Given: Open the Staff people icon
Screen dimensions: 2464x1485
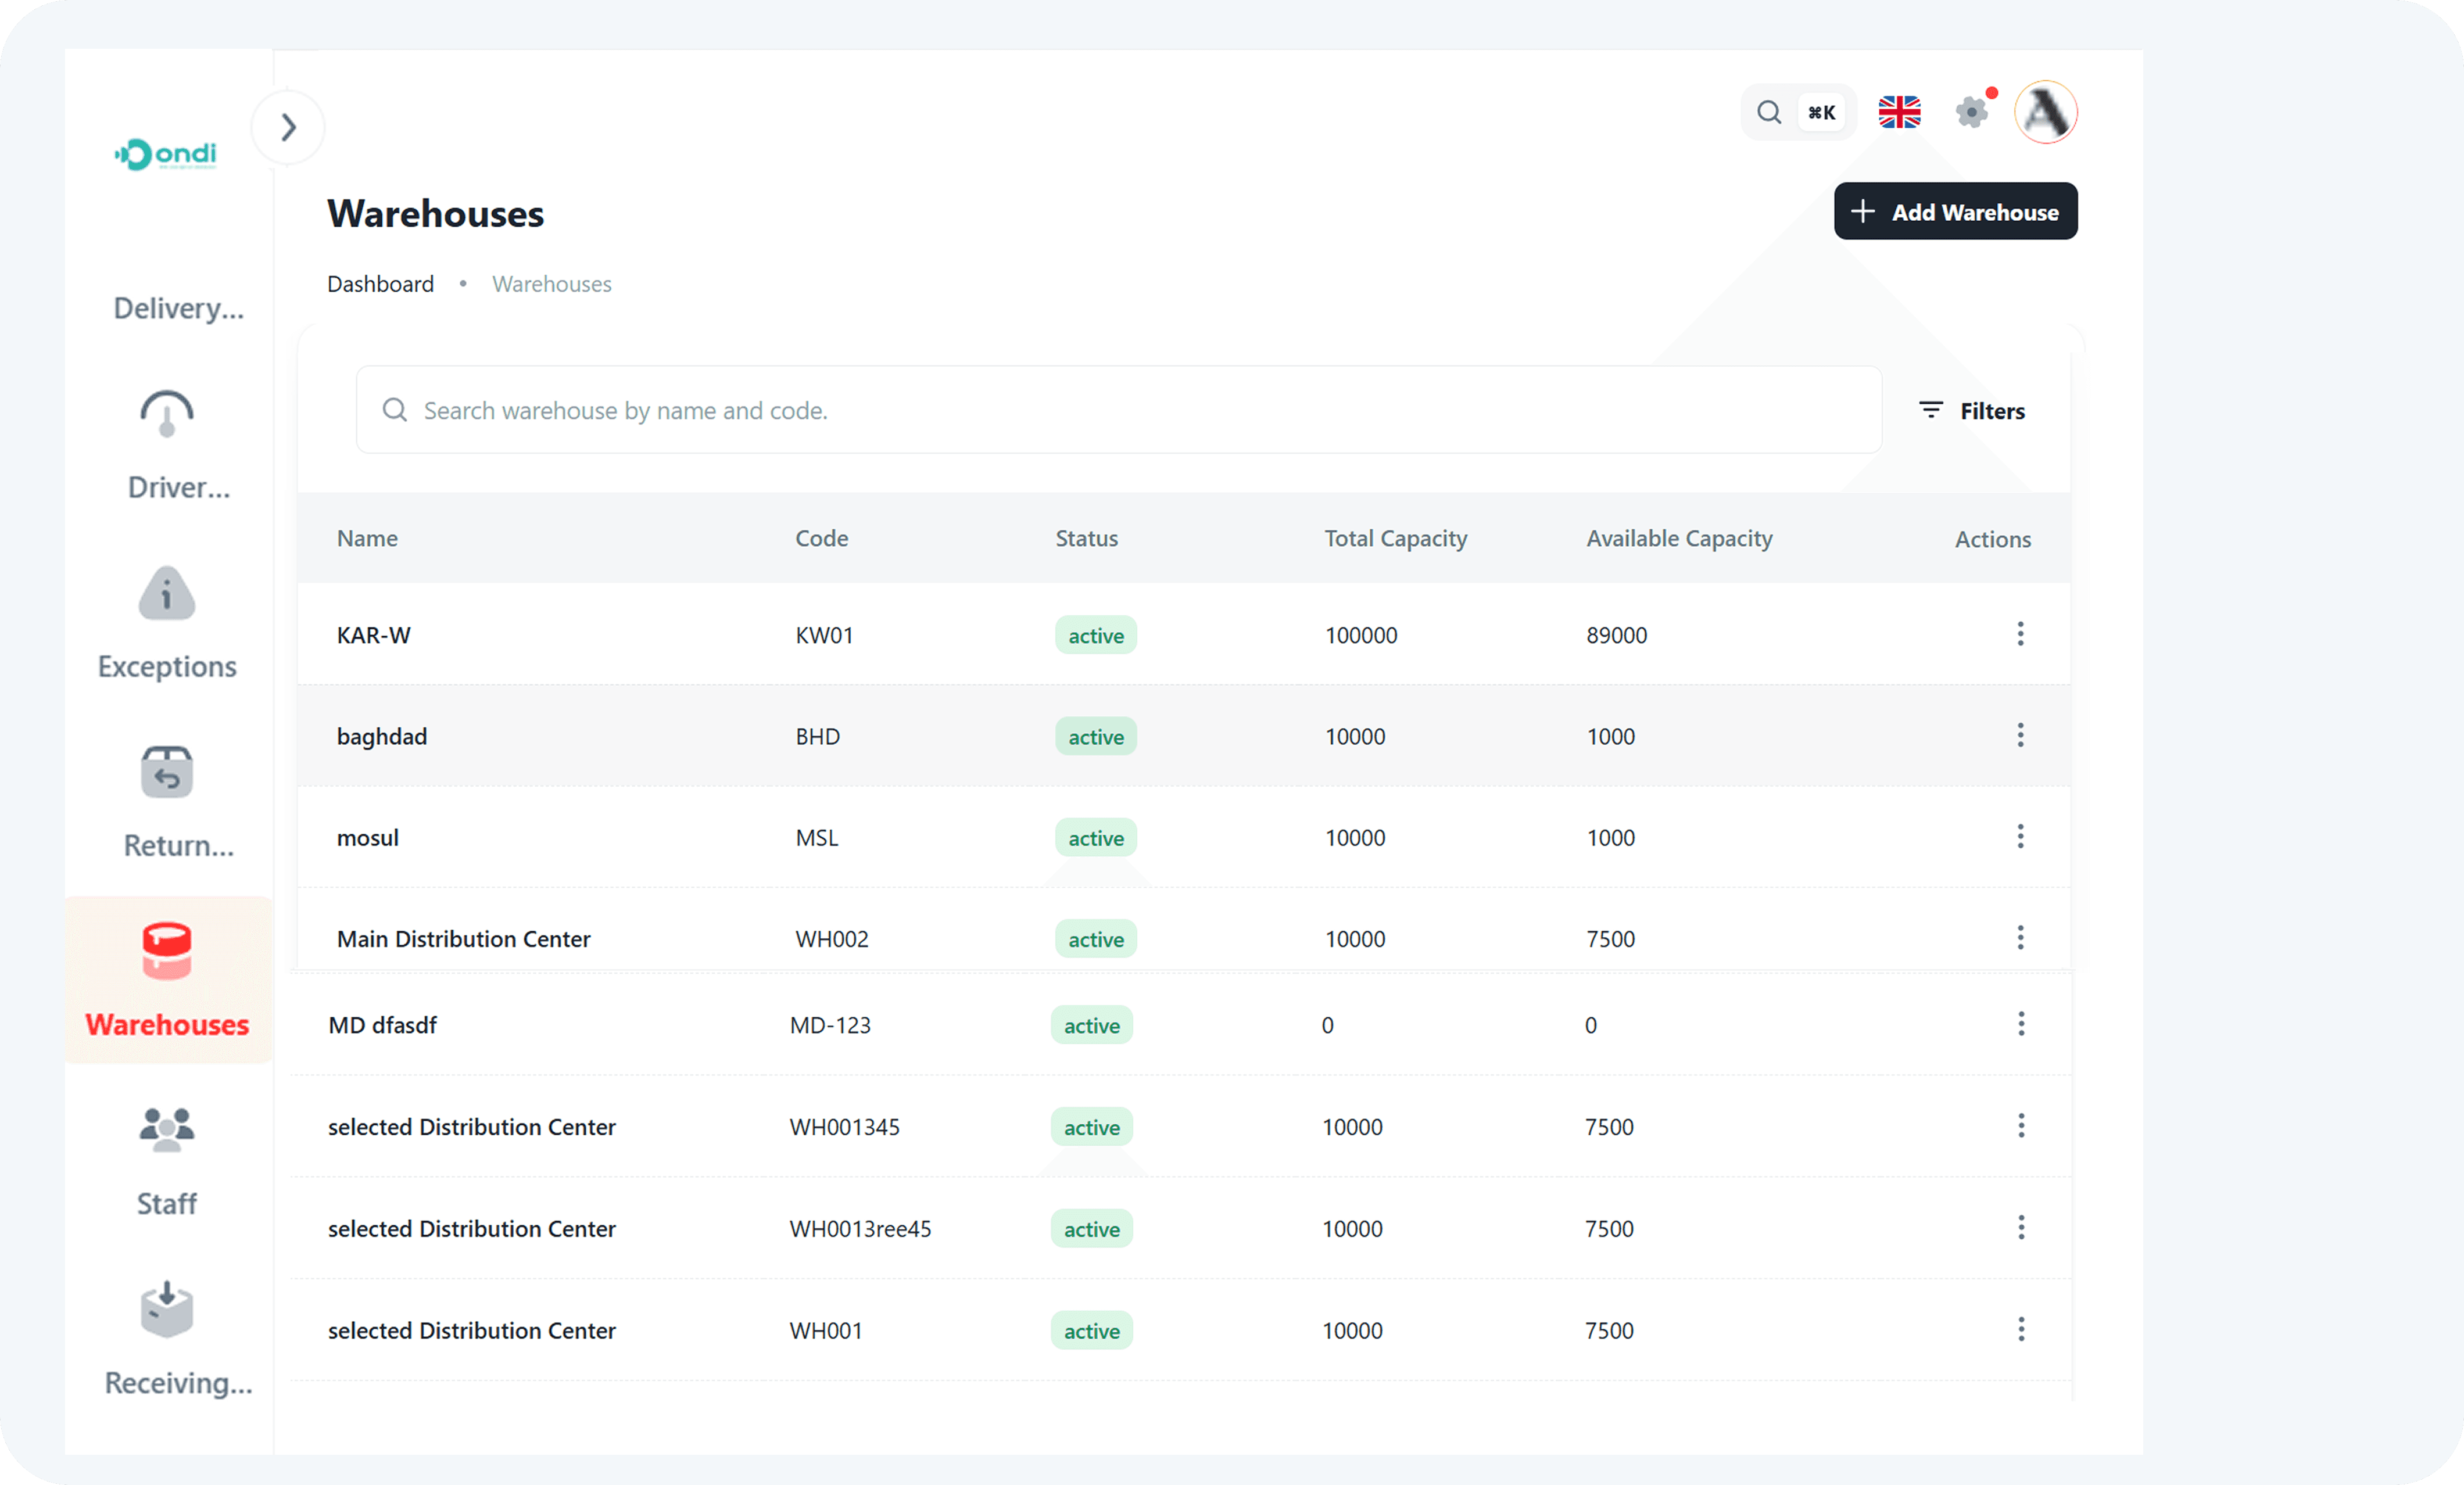Looking at the screenshot, I should pyautogui.click(x=166, y=1129).
